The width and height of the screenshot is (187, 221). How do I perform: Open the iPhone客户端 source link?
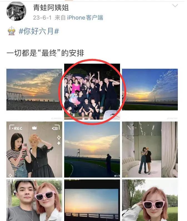click(85, 18)
